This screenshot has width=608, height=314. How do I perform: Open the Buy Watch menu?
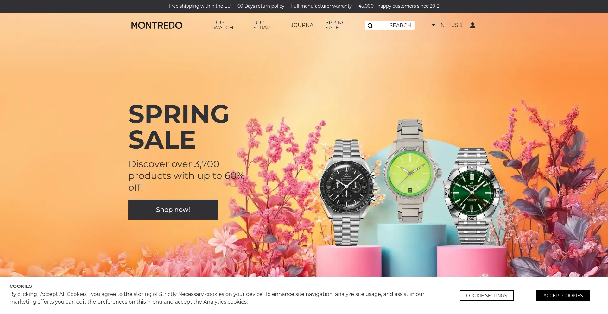coord(223,25)
